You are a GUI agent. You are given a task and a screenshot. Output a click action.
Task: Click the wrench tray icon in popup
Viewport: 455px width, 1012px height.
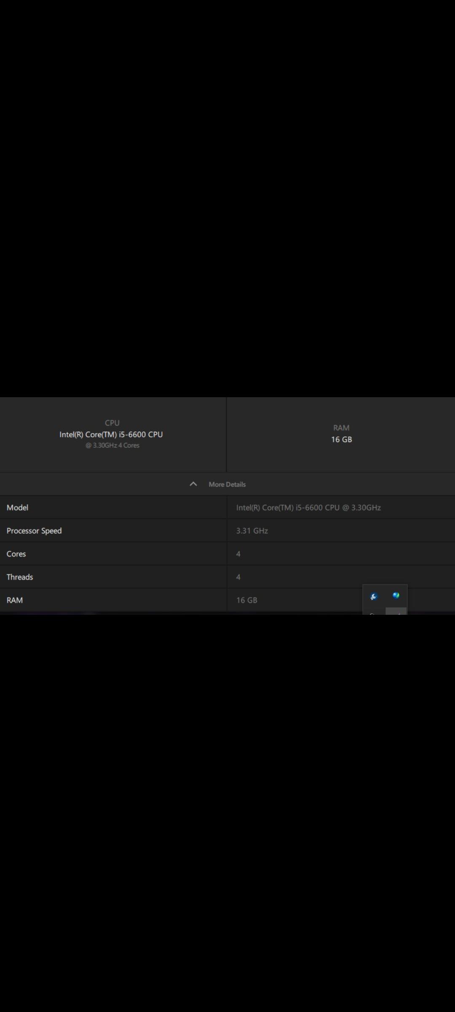pyautogui.click(x=374, y=596)
